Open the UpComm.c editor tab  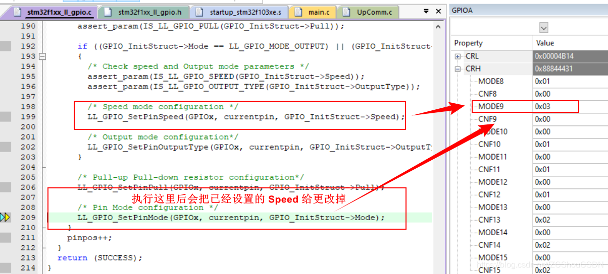click(368, 12)
